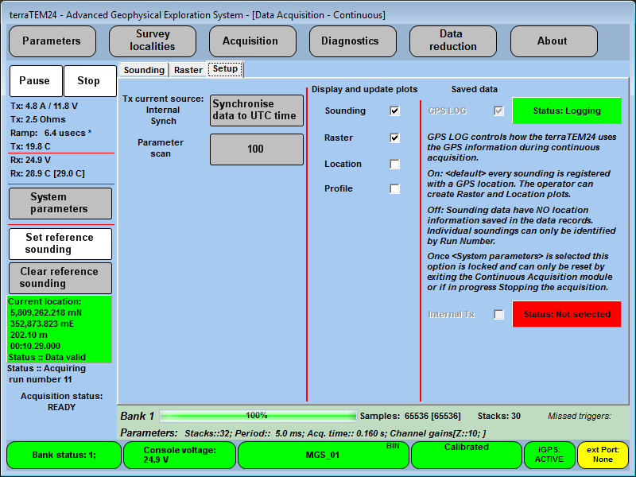
Task: Click the 'Rx: 24.9 V' reading
Action: [30, 161]
